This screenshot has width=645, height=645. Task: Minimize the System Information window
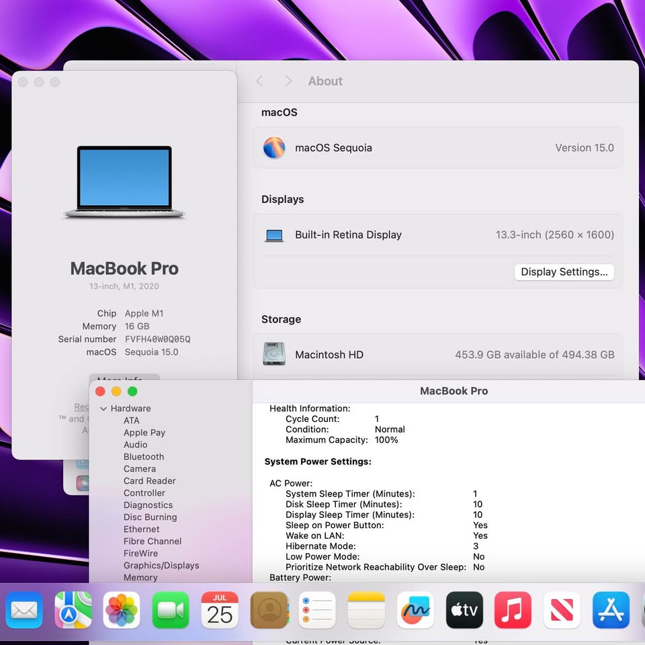point(116,391)
